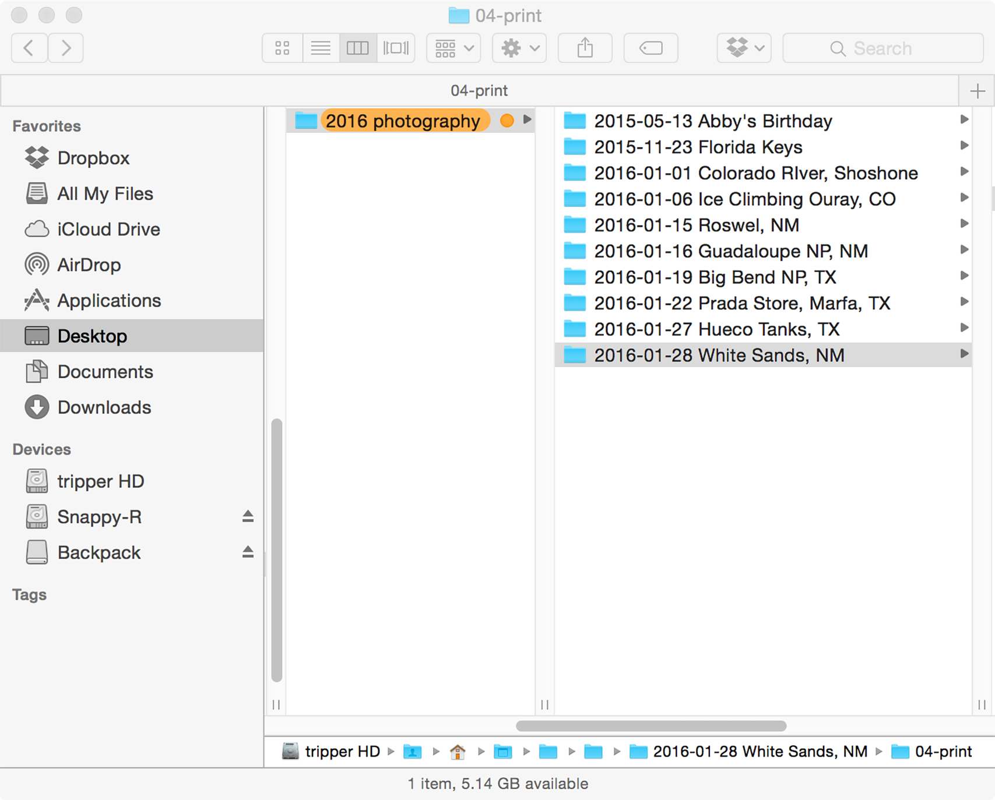
Task: Eject the Backpack drive
Action: pos(248,552)
